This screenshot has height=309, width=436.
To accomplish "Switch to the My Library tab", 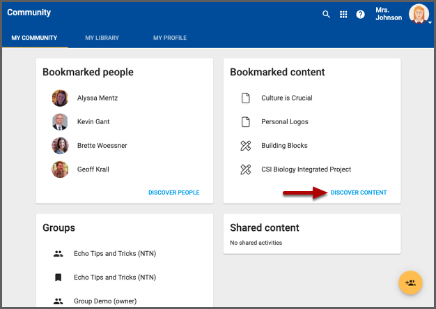I will [102, 38].
